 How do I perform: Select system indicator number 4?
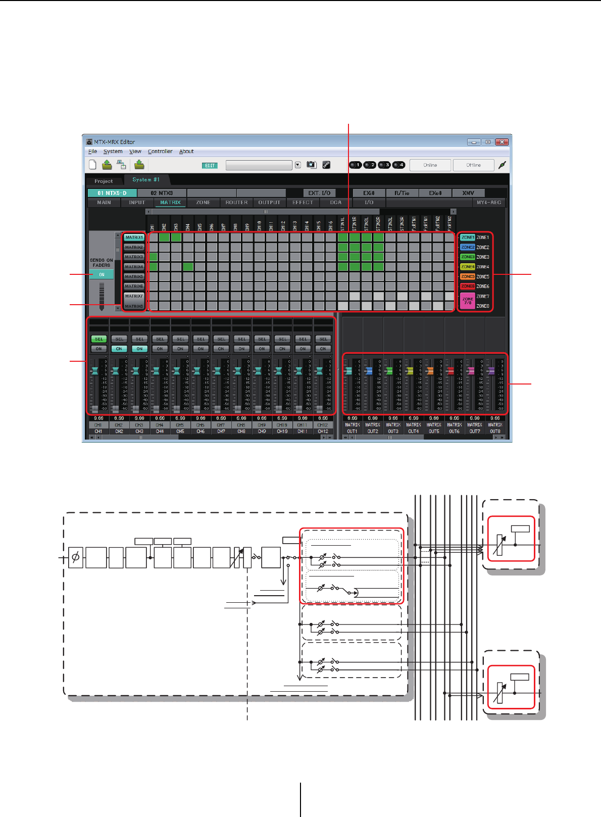tap(399, 165)
